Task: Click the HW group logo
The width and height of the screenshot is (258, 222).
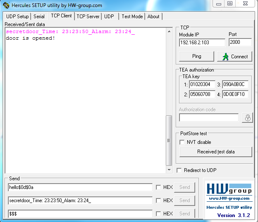Action: click(229, 189)
